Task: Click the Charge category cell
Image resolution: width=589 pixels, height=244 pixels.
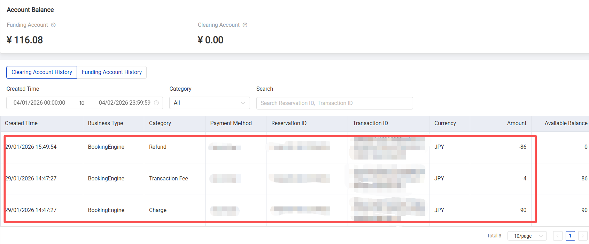Action: point(158,210)
